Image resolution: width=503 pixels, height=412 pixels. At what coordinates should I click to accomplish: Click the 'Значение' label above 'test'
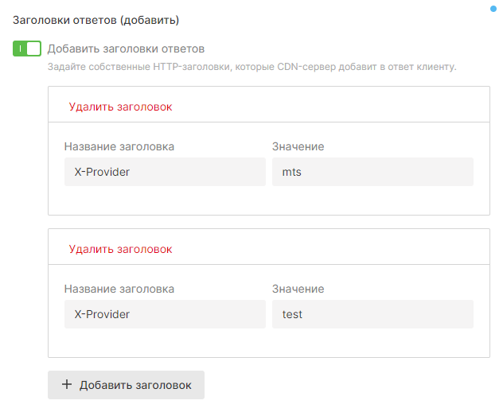point(298,289)
